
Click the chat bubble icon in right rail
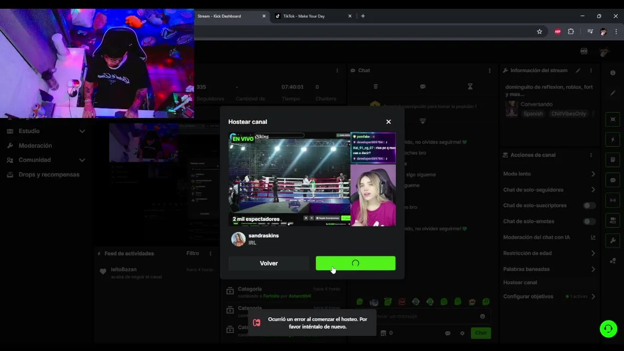(613, 180)
